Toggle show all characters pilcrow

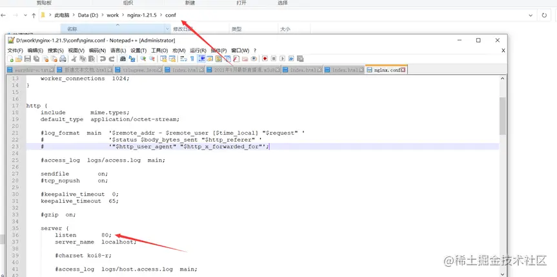(192, 59)
